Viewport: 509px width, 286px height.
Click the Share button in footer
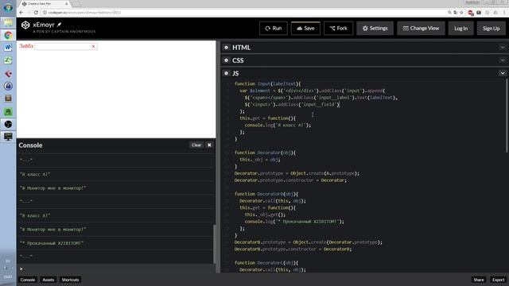[x=479, y=280]
